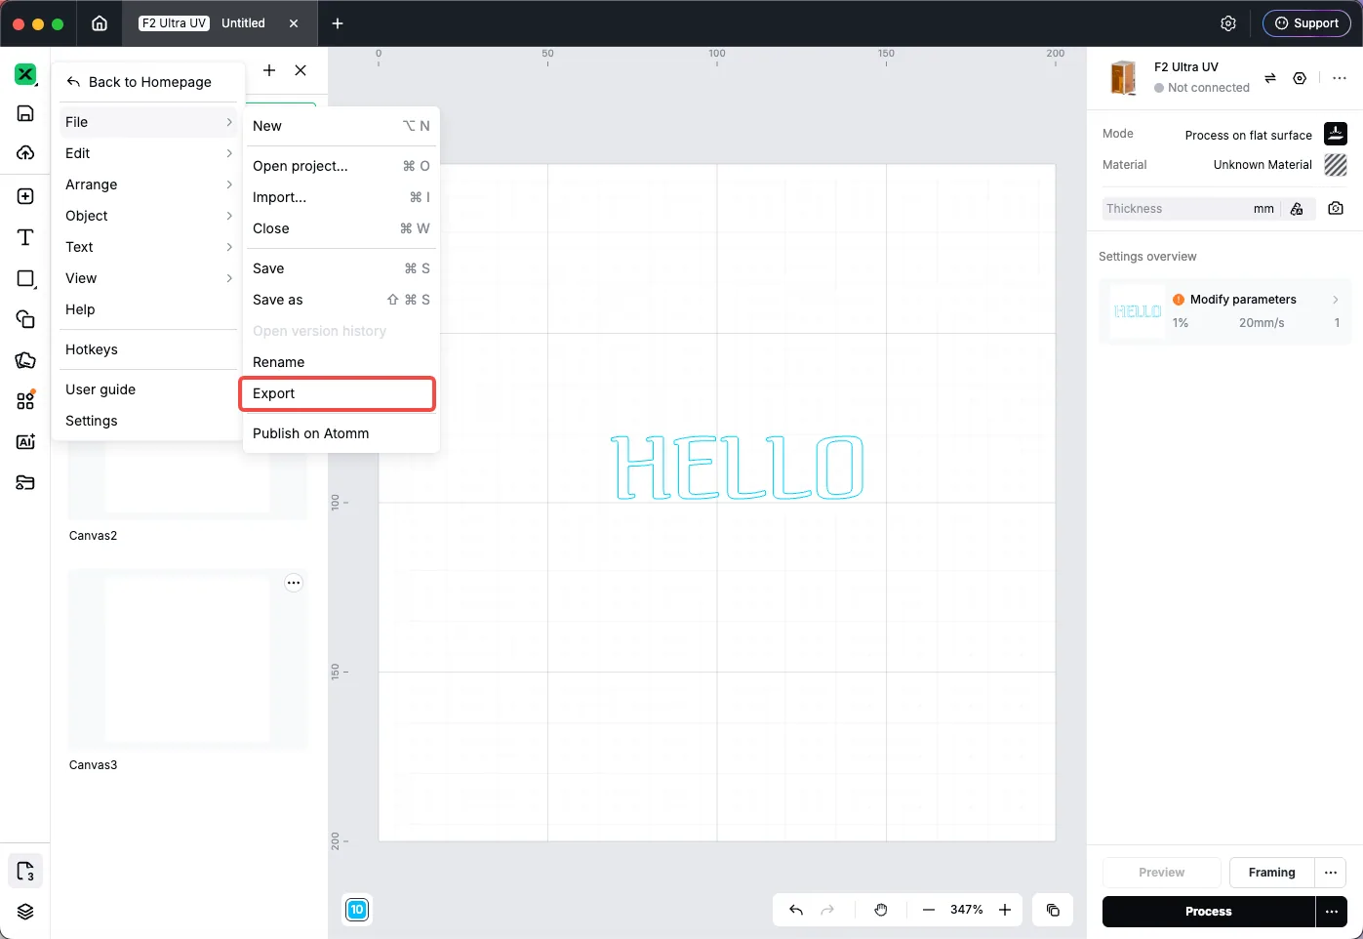Screen dimensions: 1363x939
Task: Open the layers icon at the bottom of the sidebar
Action: 25,912
